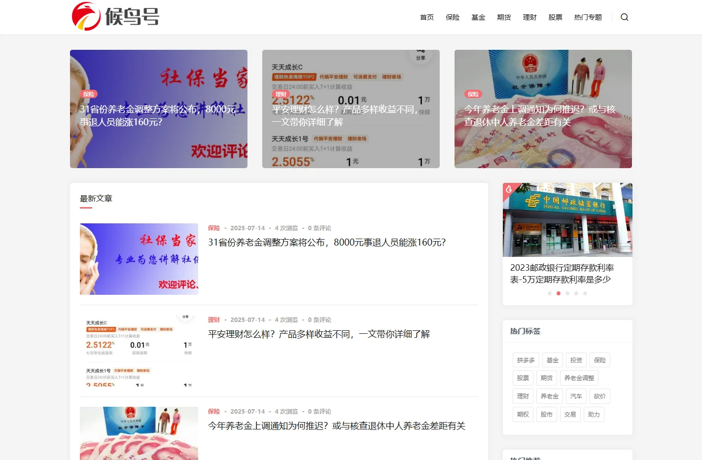Open the 保险 navigation item
The image size is (702, 460).
tap(453, 17)
